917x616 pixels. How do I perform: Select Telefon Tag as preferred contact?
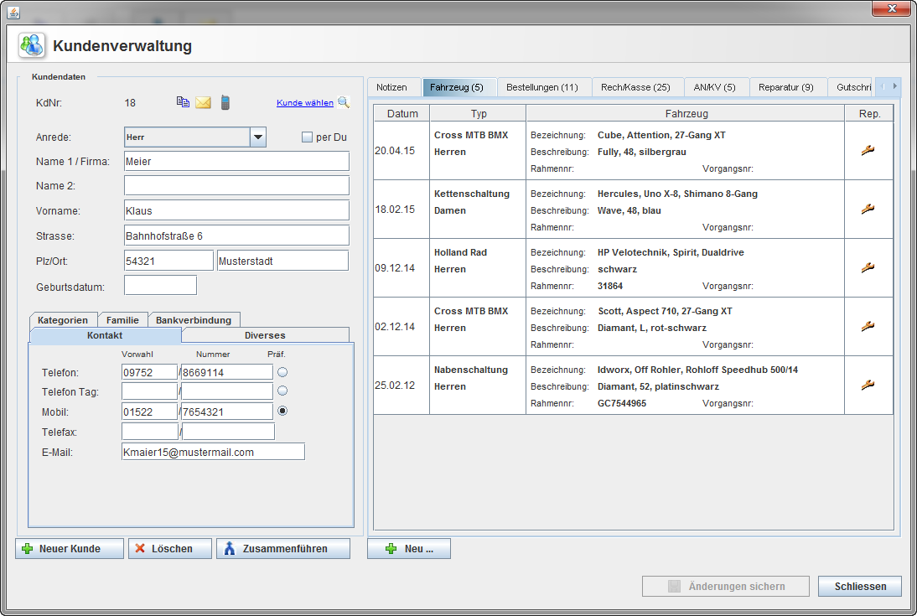click(282, 391)
